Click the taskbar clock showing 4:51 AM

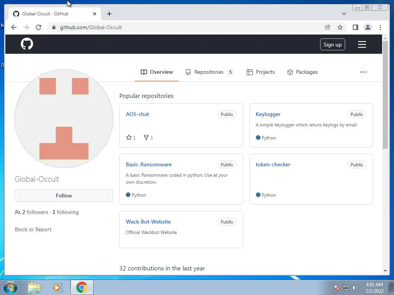coord(374,287)
